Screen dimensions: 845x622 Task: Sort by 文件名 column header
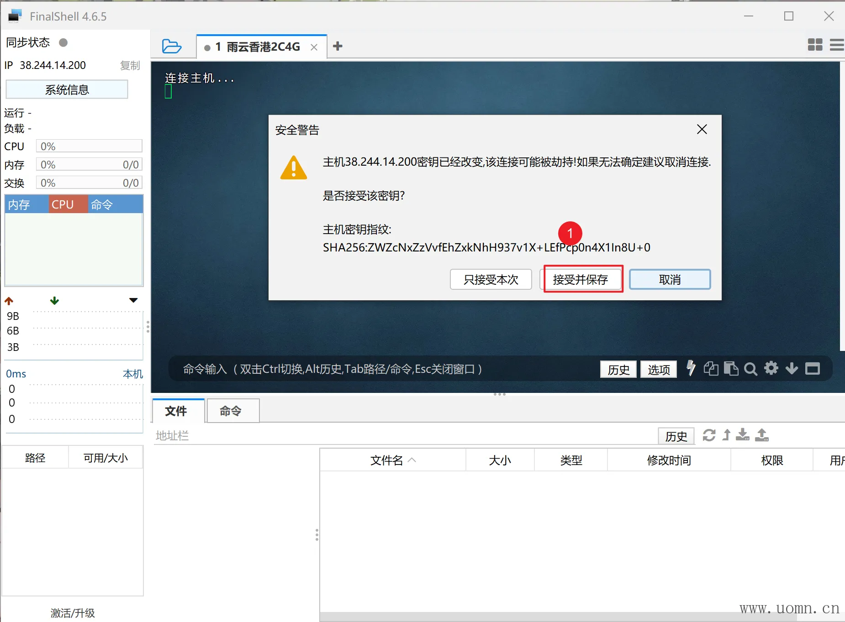tap(386, 460)
